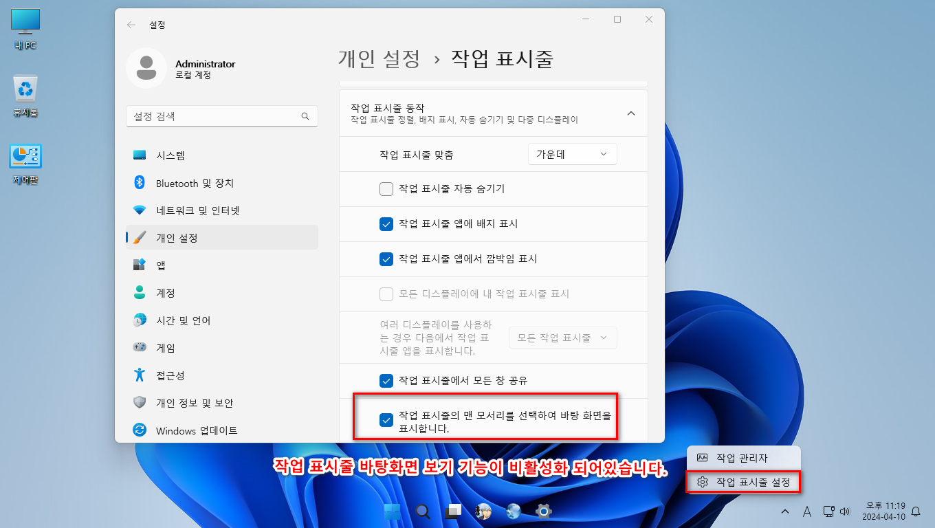This screenshot has width=935, height=528.
Task: Select the 제어판 control panel desktop icon
Action: pos(25,165)
